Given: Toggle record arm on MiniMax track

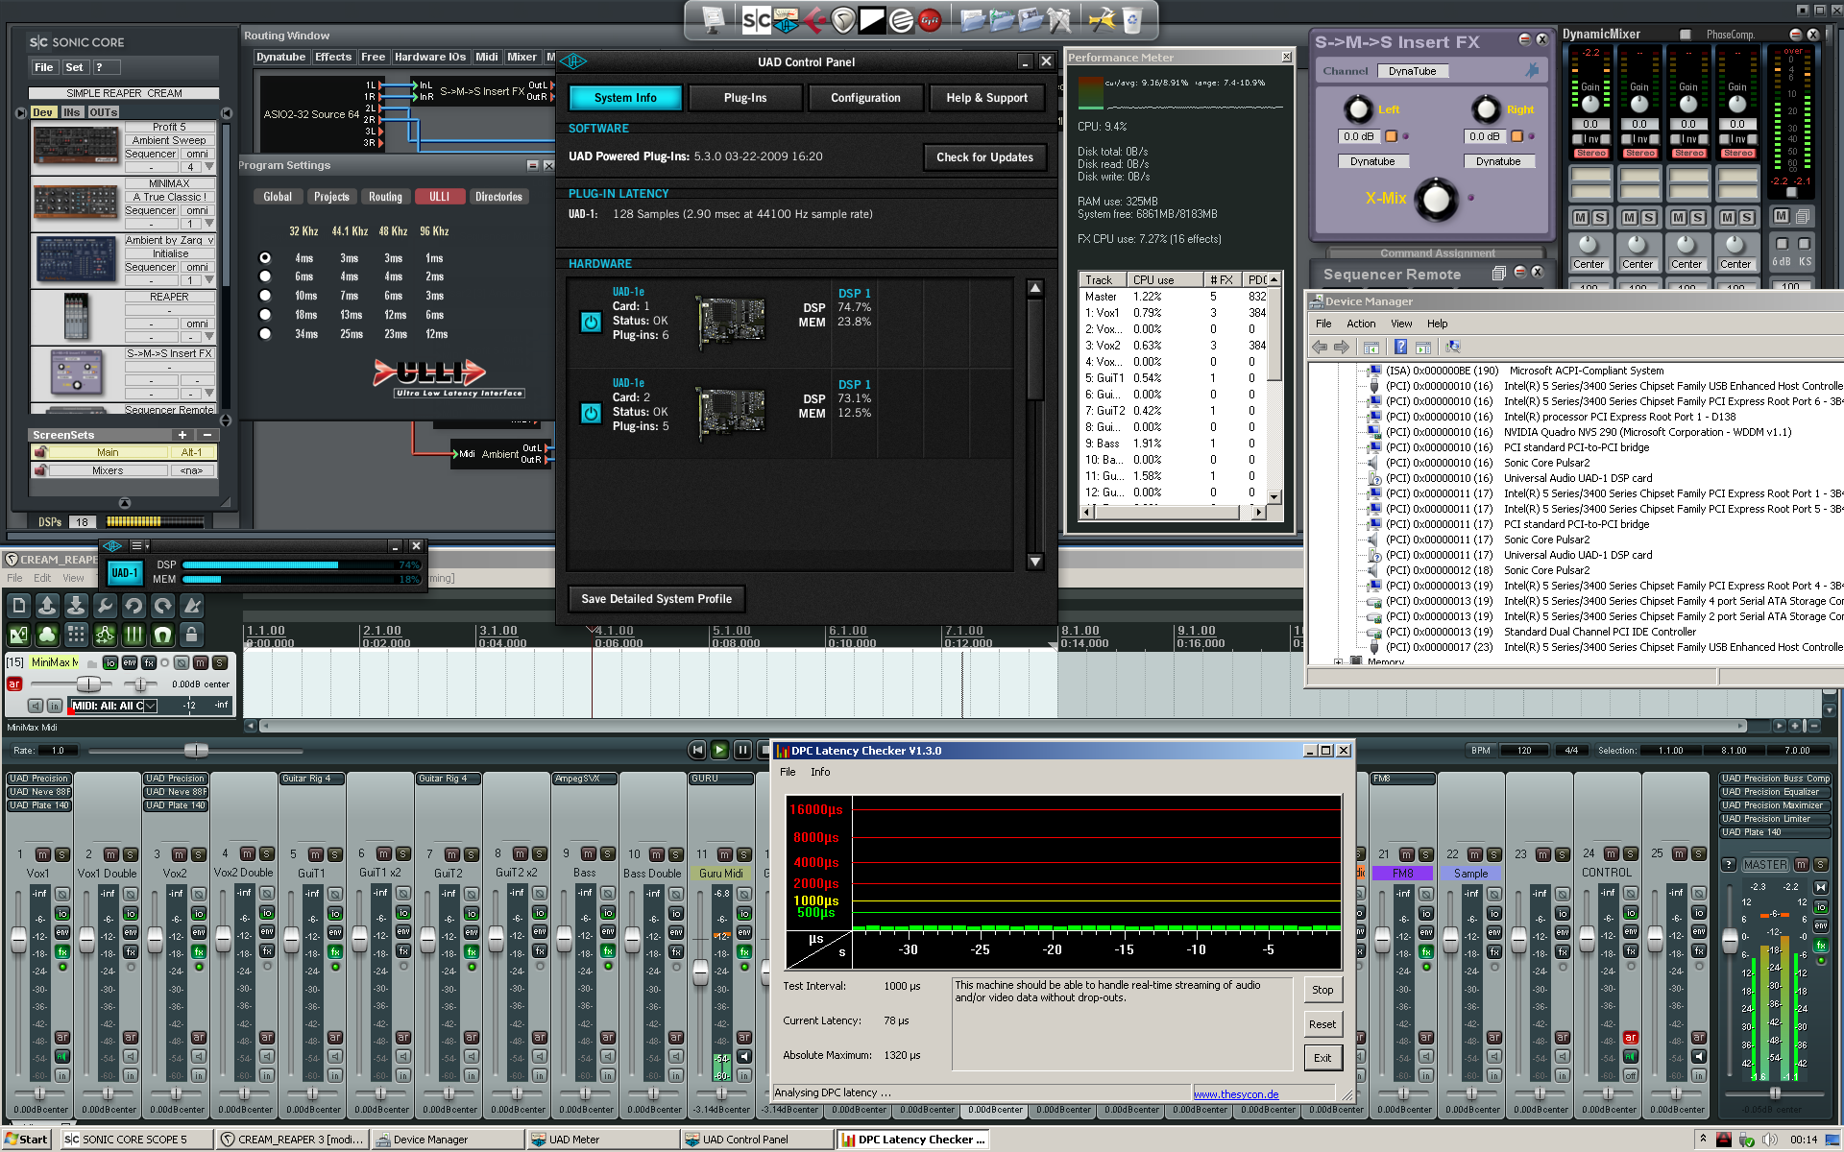Looking at the screenshot, I should 14,684.
